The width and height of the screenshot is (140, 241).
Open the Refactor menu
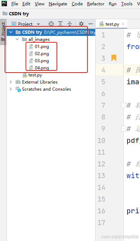(x=96, y=4)
